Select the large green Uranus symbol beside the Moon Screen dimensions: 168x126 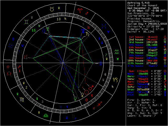point(48,28)
